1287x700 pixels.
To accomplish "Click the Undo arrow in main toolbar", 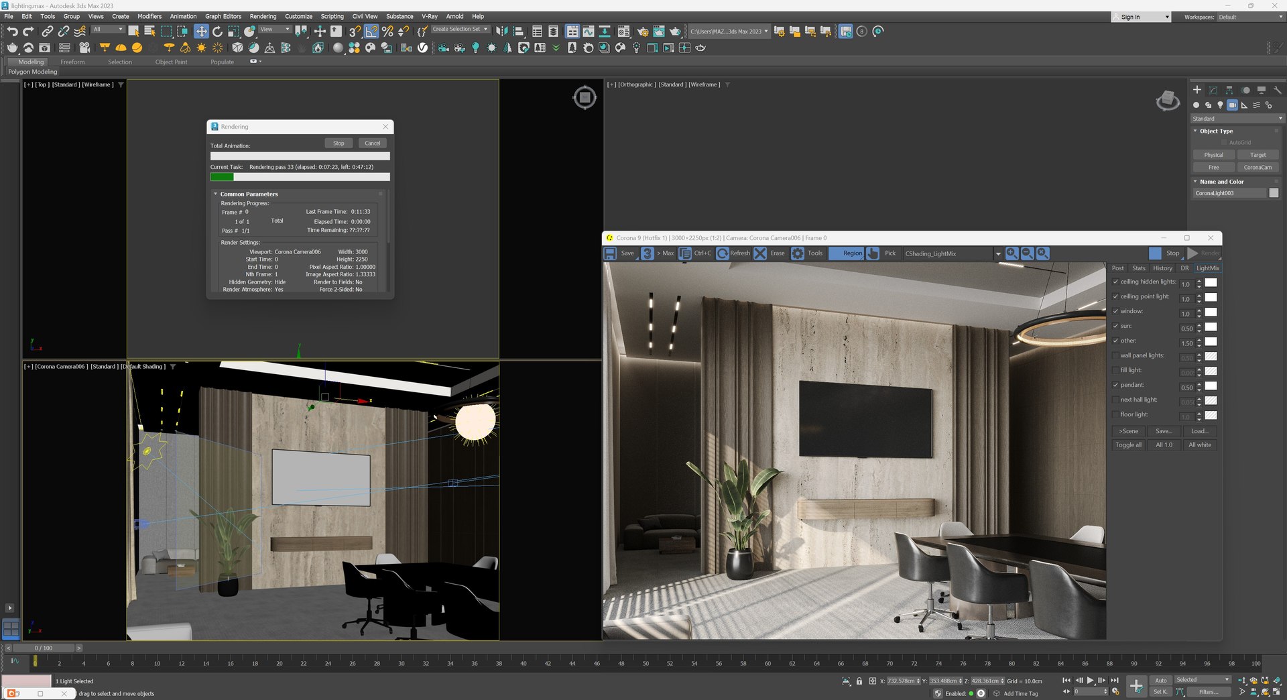I will 12,32.
